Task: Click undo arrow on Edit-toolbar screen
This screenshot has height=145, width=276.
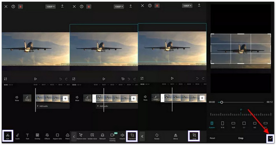Action: tap(60, 79)
